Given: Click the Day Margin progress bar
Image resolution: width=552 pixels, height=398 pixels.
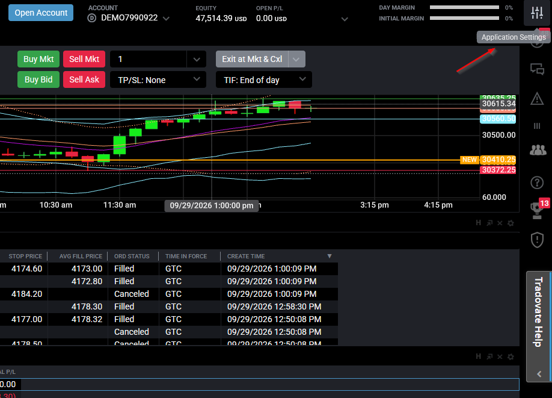Looking at the screenshot, I should tap(464, 7).
